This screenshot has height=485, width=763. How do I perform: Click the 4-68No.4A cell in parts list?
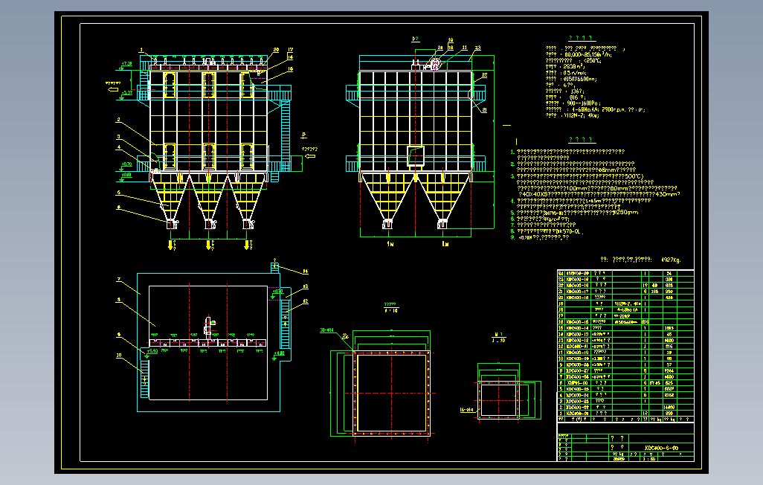pyautogui.click(x=627, y=309)
